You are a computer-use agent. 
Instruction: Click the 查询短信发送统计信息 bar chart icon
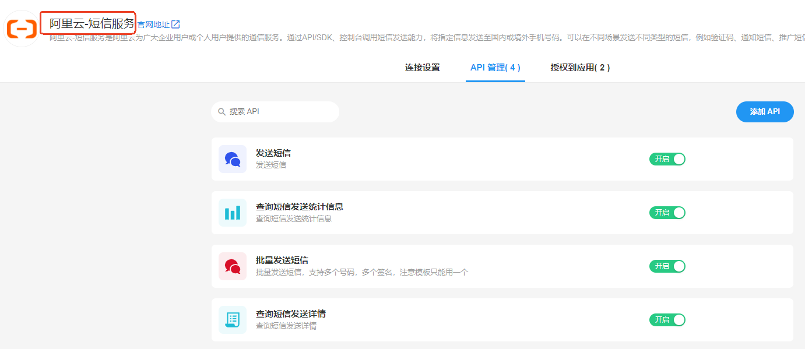(x=233, y=213)
